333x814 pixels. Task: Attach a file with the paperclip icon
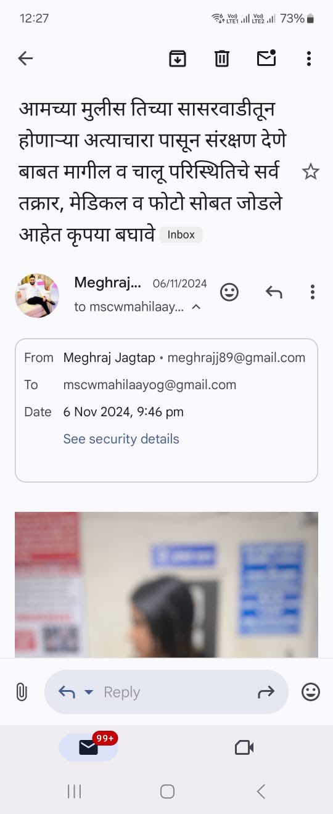click(22, 692)
